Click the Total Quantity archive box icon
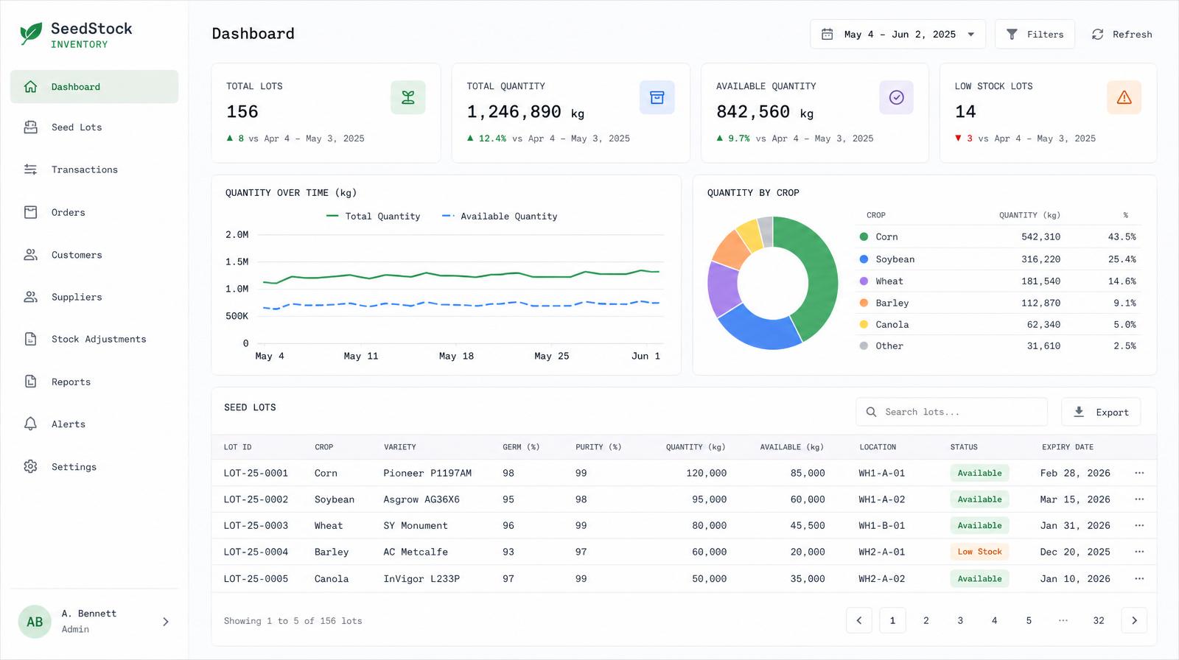The height and width of the screenshot is (660, 1179). click(657, 97)
